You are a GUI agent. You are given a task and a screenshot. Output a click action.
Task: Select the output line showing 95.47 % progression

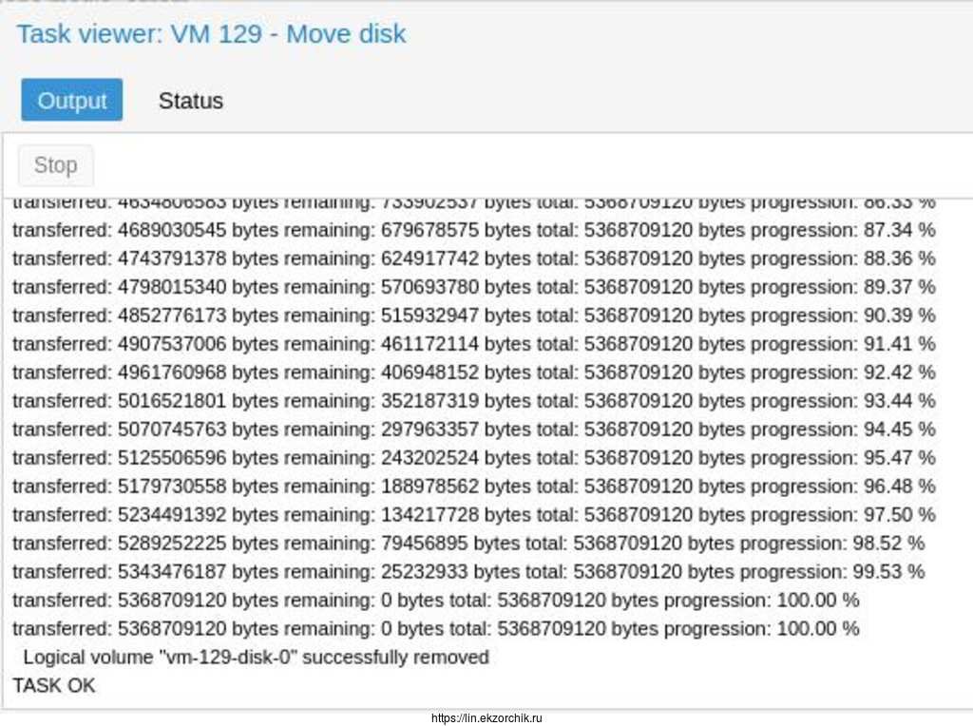click(473, 458)
